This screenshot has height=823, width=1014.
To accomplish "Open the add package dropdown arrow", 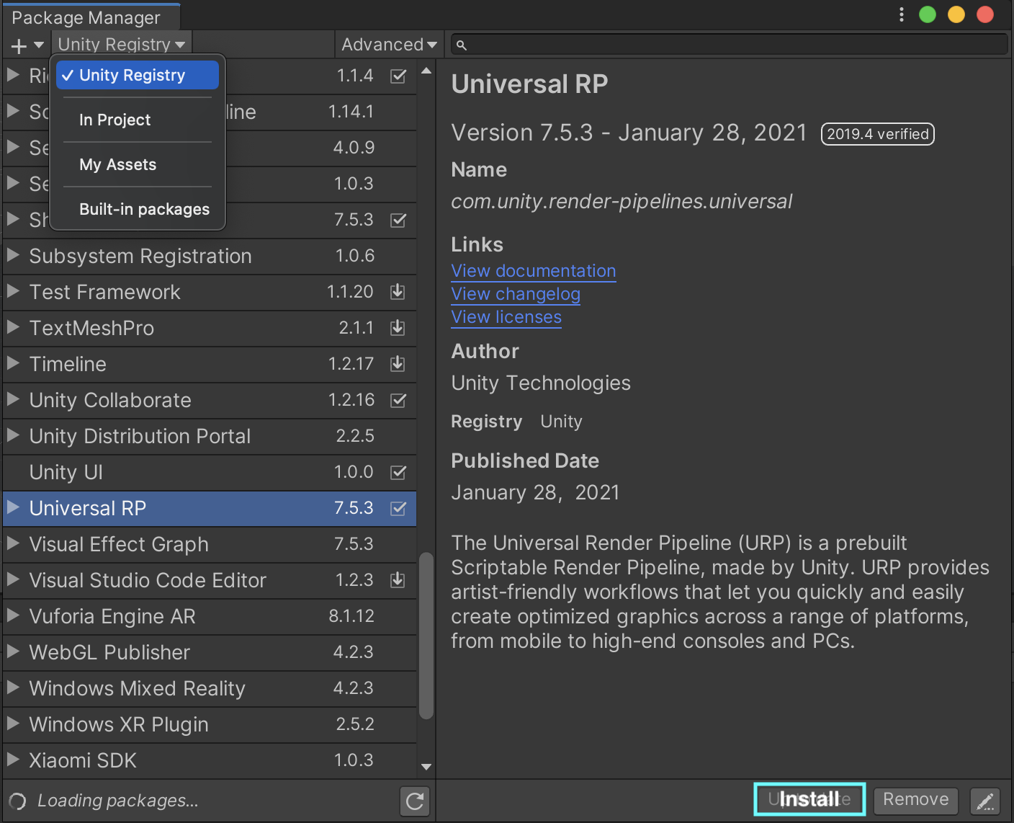I will [39, 45].
